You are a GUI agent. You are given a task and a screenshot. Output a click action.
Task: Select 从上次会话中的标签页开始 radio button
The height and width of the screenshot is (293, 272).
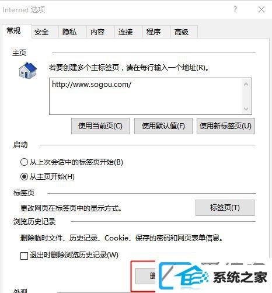click(24, 162)
